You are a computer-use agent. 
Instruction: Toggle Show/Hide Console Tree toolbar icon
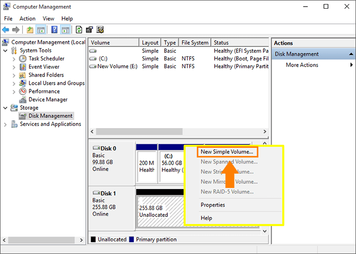tap(41, 29)
